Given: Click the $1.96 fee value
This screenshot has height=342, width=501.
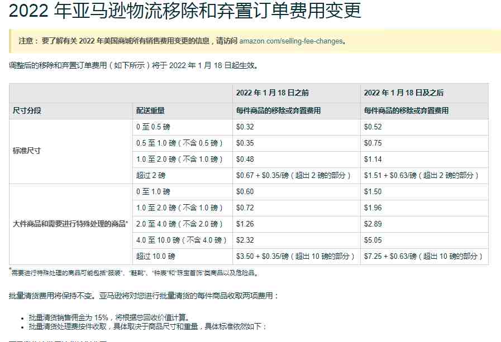Looking at the screenshot, I should (373, 208).
